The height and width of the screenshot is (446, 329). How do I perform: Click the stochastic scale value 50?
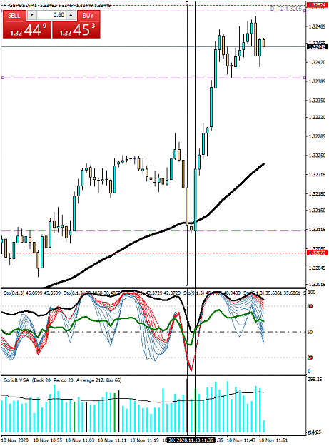(x=310, y=332)
